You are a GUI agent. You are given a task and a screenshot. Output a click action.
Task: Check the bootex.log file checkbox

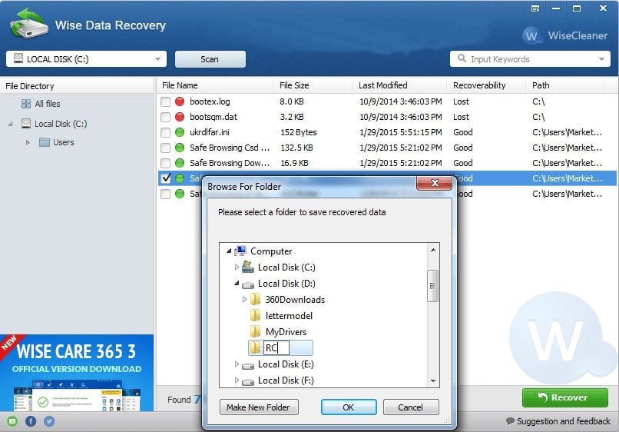point(165,101)
